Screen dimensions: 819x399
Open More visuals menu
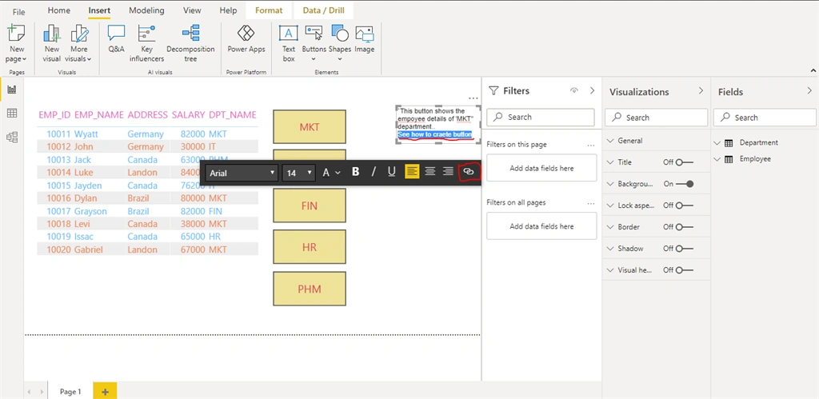(79, 44)
